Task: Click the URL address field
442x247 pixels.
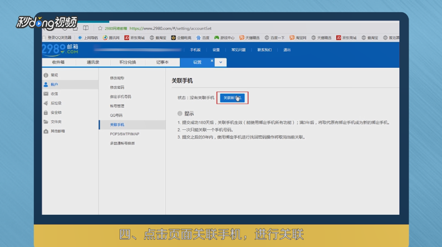Action: tap(170, 28)
